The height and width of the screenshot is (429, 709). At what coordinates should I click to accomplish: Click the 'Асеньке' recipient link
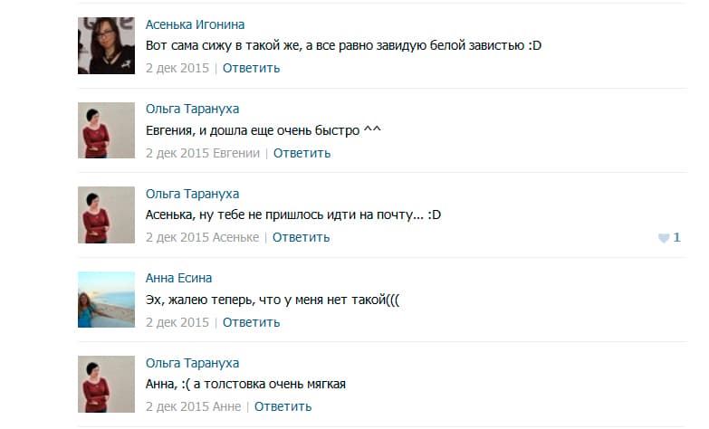coord(235,237)
